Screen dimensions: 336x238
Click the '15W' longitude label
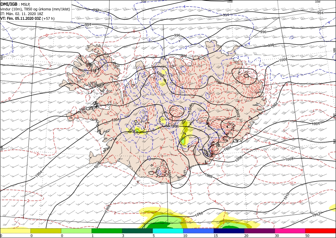230,2
